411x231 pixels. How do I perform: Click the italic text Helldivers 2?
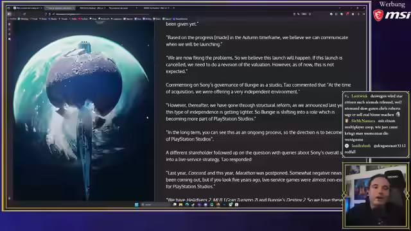pyautogui.click(x=198, y=200)
